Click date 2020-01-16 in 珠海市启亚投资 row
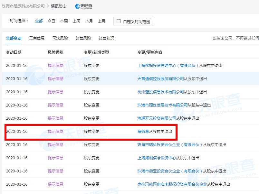 17,171
